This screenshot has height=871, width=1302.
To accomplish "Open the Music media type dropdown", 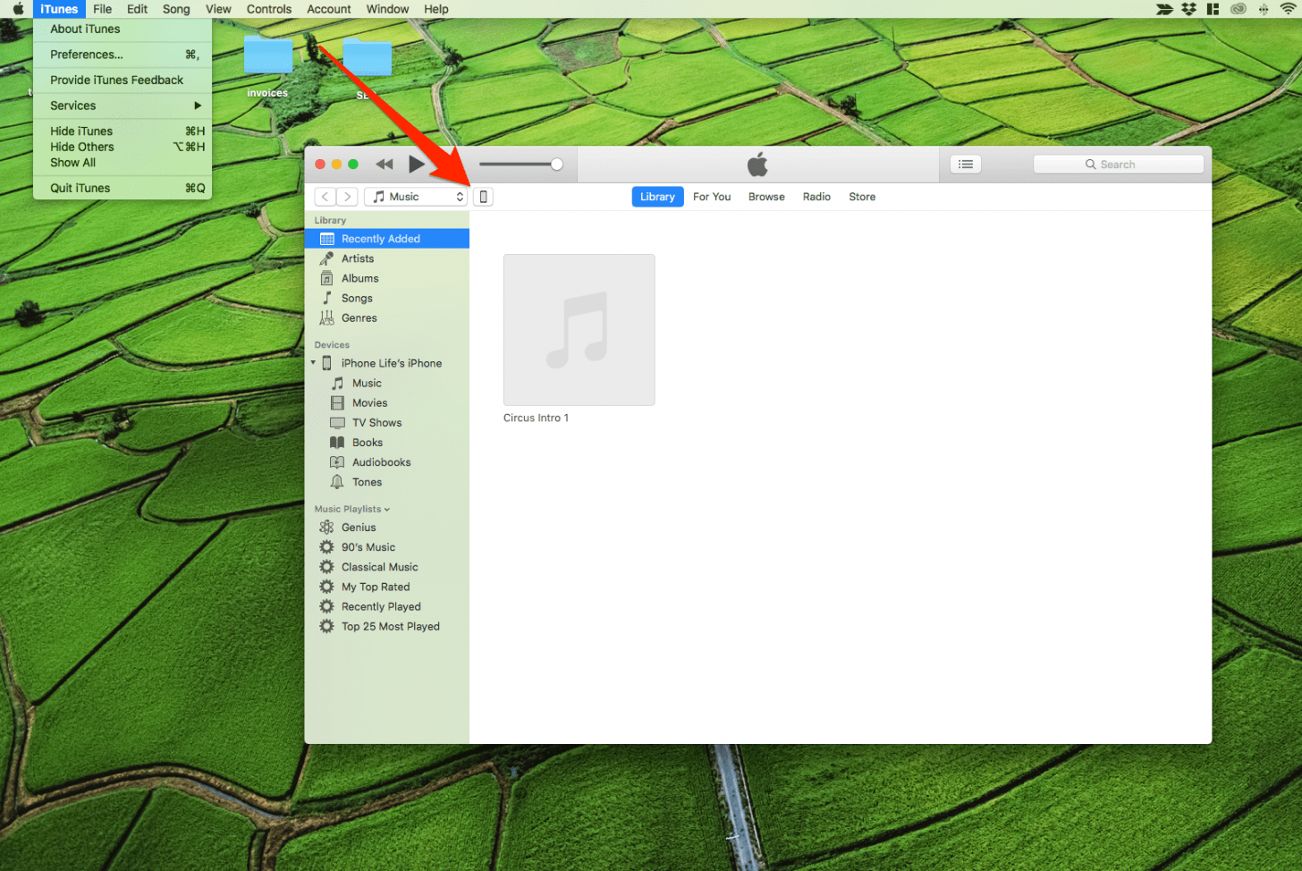I will 417,197.
